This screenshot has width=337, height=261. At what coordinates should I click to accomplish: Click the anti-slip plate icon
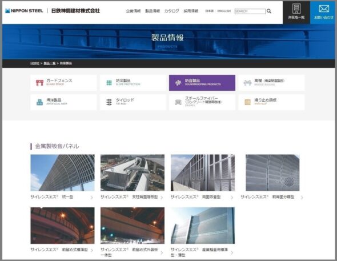(247, 102)
